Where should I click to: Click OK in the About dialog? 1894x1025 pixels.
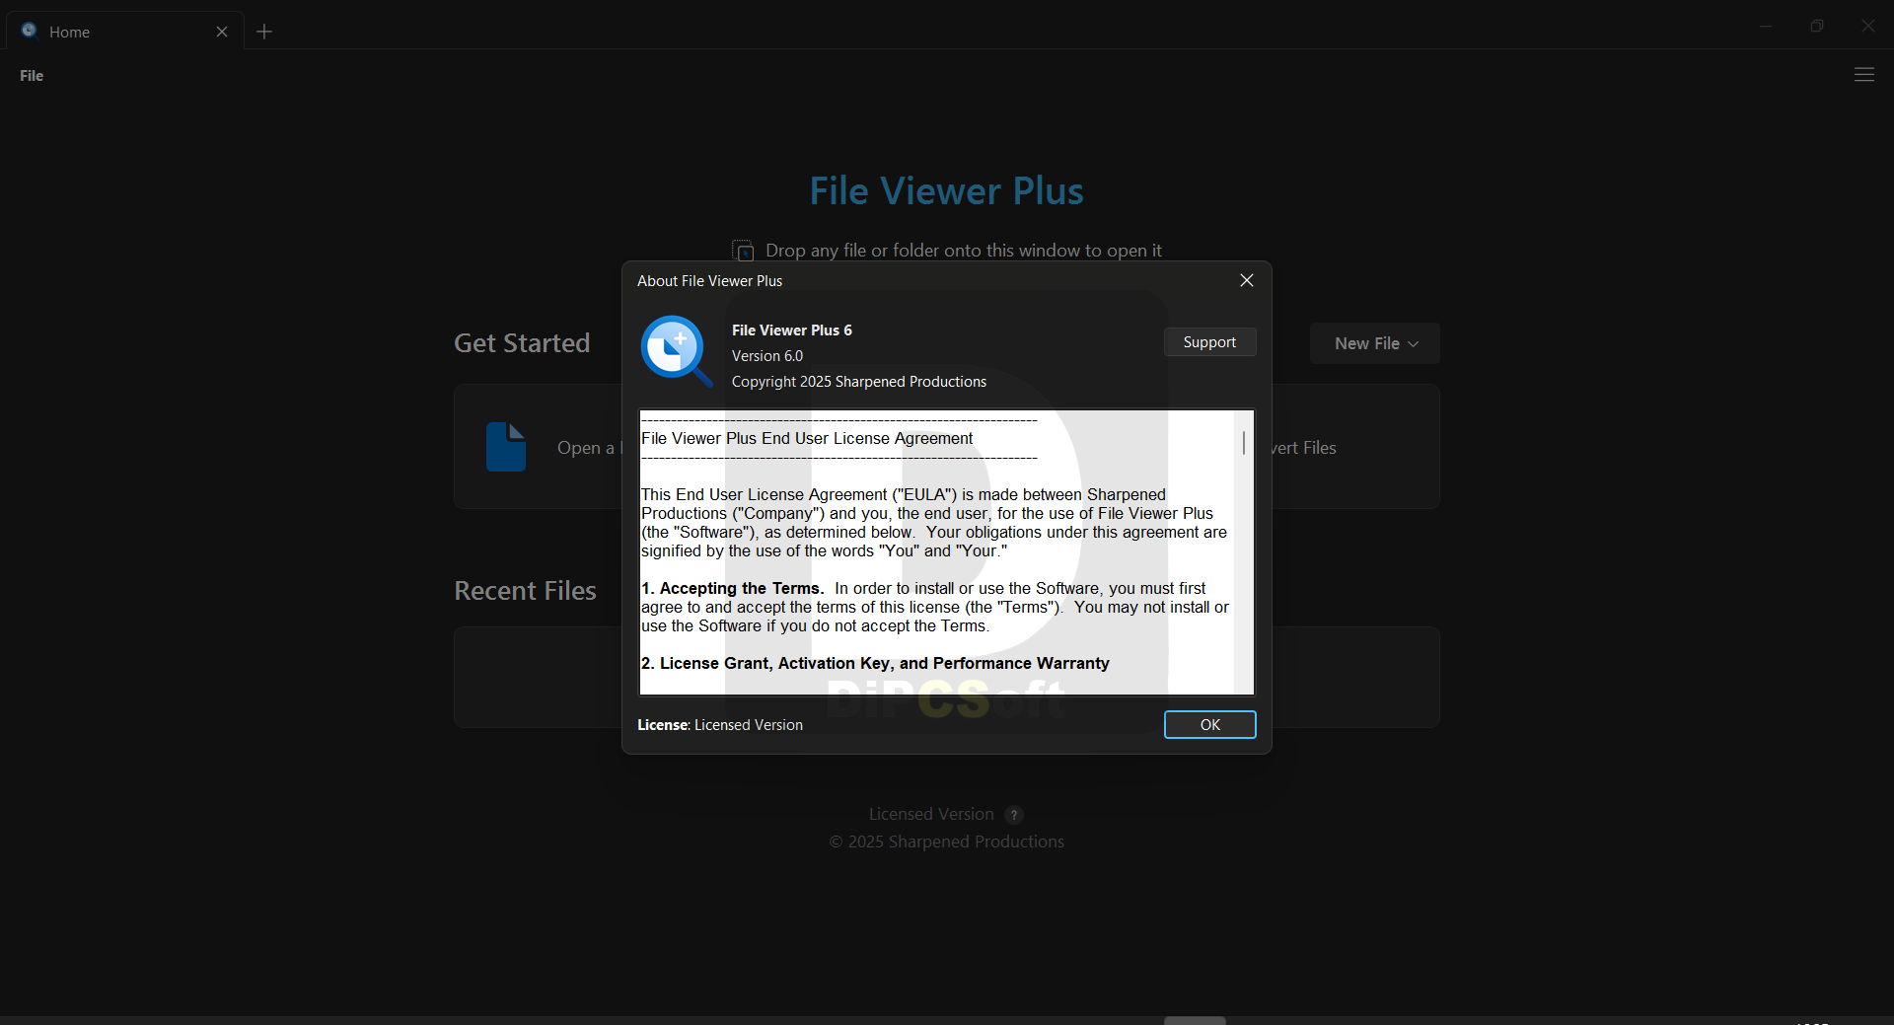pyautogui.click(x=1209, y=725)
